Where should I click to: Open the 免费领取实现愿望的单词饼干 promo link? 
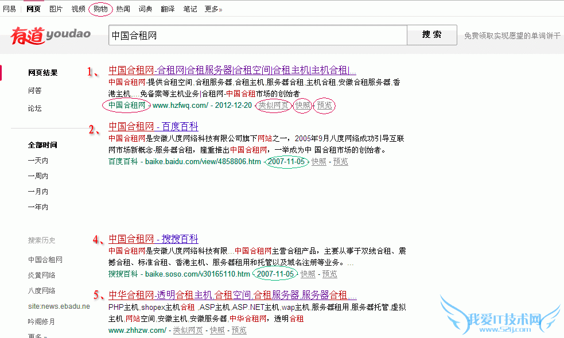point(512,36)
